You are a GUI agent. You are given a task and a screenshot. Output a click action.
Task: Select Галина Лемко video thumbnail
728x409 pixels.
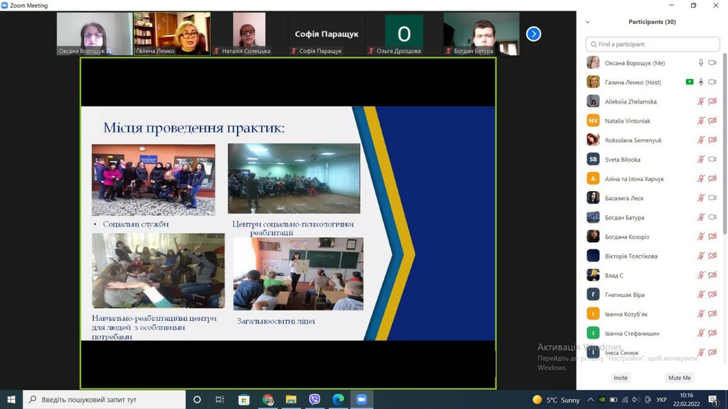pos(172,34)
